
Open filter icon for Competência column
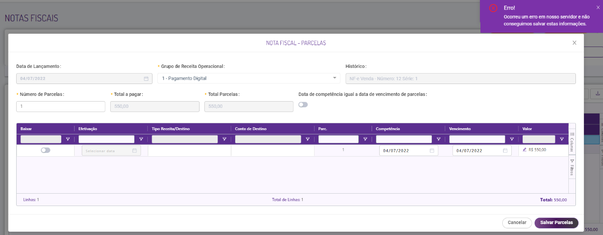coord(438,139)
